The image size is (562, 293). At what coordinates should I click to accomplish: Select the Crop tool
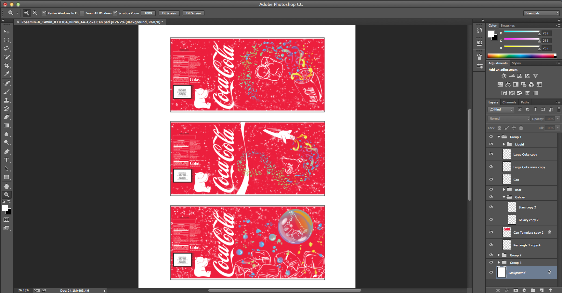point(7,65)
